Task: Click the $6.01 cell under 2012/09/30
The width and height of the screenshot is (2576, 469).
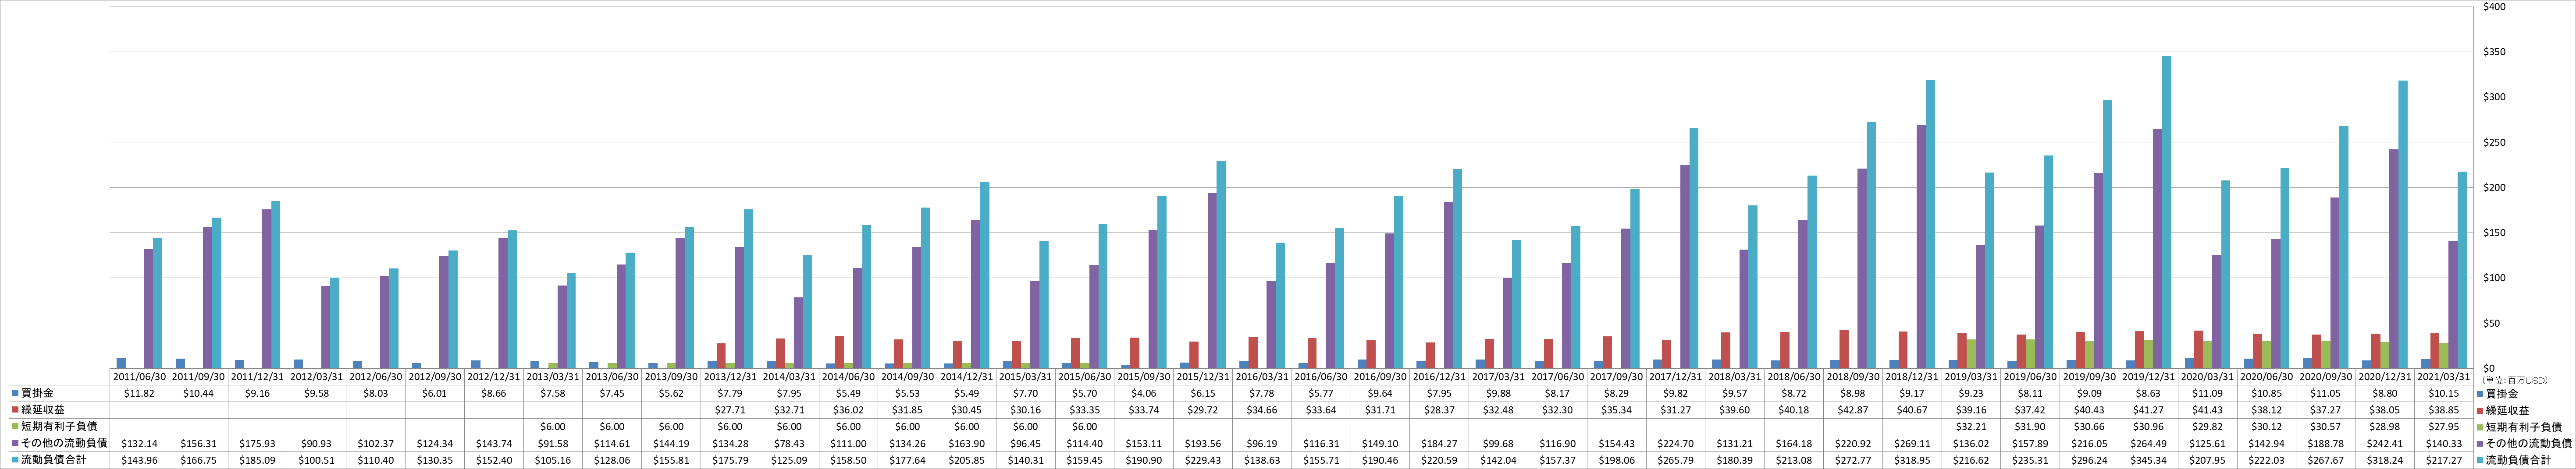Action: click(x=434, y=393)
